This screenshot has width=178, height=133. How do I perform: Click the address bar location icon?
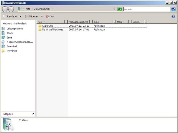(x=20, y=9)
